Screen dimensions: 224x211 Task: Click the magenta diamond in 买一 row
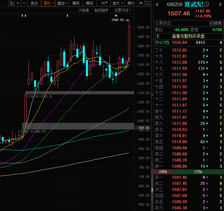[x=207, y=177]
